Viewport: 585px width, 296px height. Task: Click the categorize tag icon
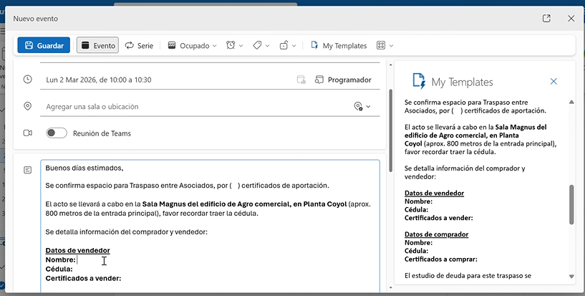click(x=257, y=45)
